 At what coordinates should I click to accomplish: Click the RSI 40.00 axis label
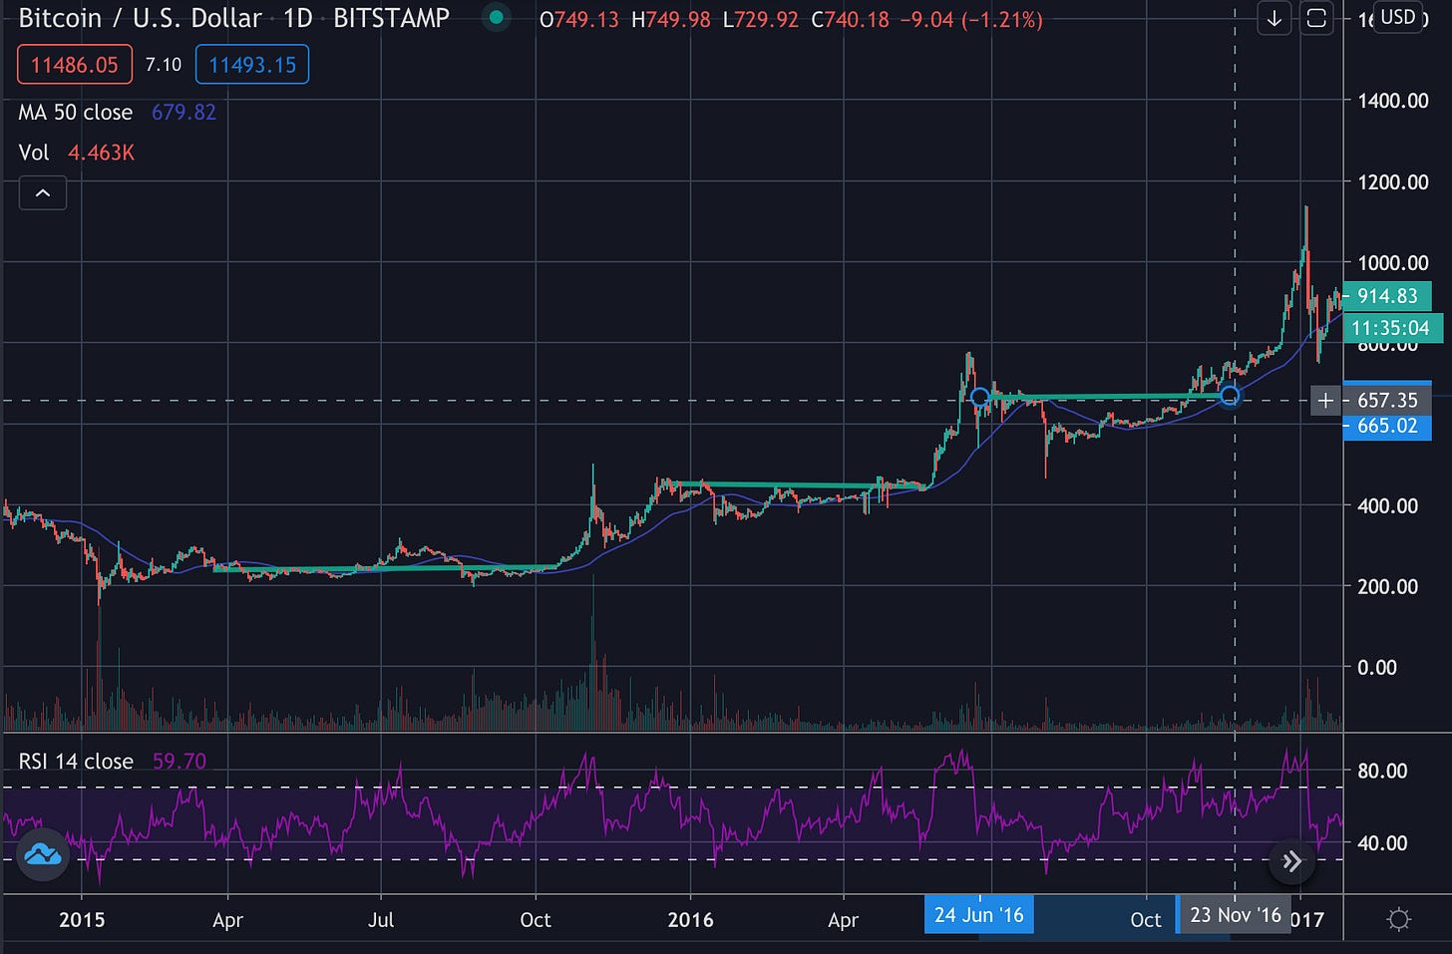coord(1382,843)
